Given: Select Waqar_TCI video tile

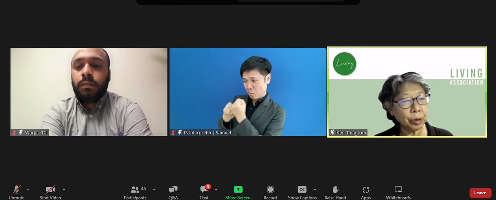Looking at the screenshot, I should (89, 92).
